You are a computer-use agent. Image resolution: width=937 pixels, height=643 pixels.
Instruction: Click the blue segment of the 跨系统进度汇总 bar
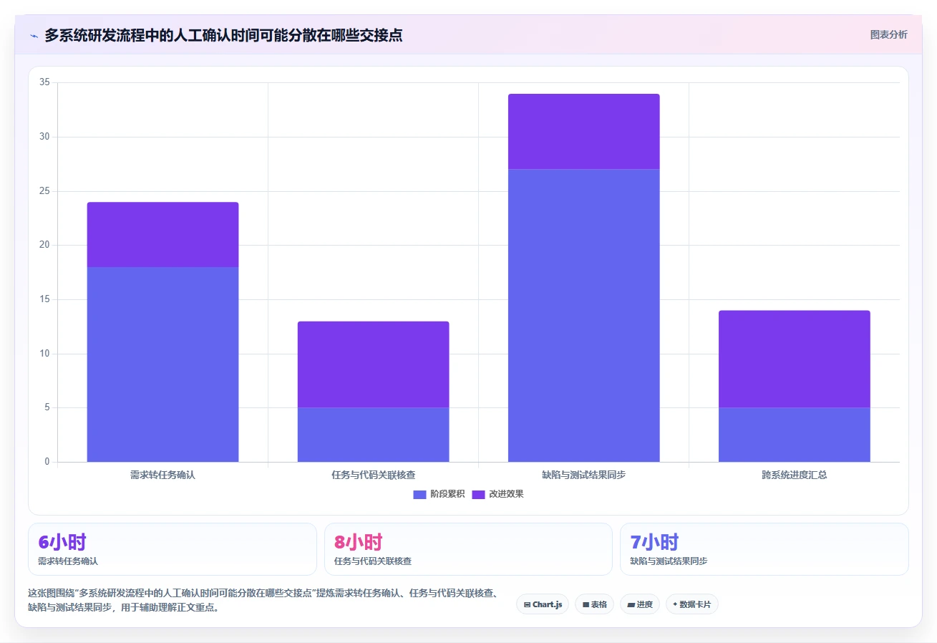pyautogui.click(x=794, y=435)
